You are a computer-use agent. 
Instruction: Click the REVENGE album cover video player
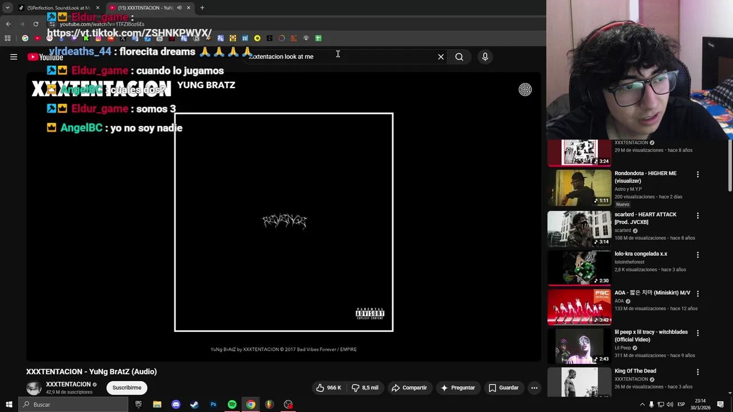(x=283, y=222)
